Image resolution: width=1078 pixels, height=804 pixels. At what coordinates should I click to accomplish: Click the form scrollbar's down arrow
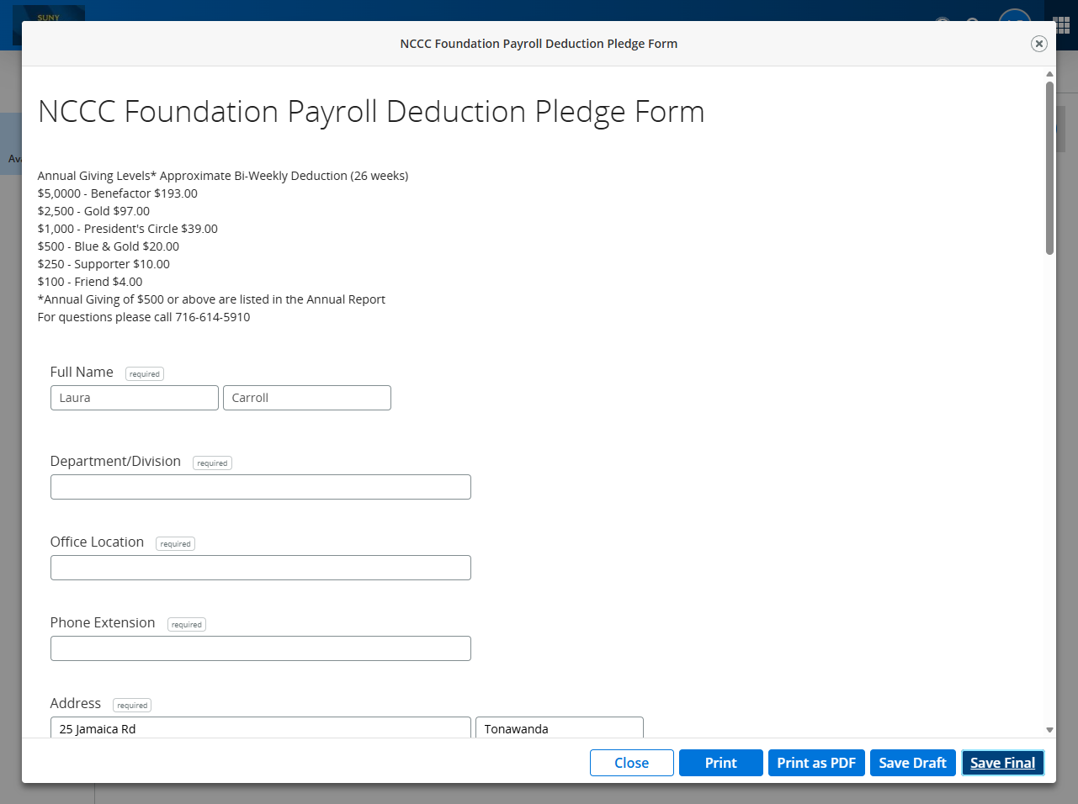click(x=1049, y=730)
